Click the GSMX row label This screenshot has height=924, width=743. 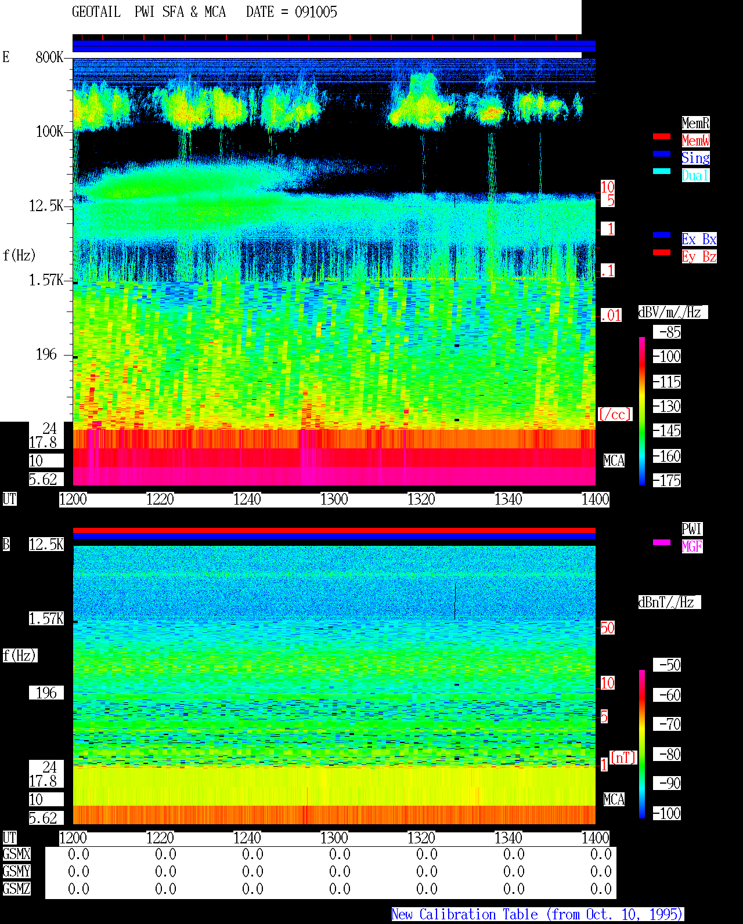coord(16,854)
